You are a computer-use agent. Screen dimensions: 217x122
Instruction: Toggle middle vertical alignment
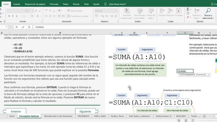coord(50,11)
